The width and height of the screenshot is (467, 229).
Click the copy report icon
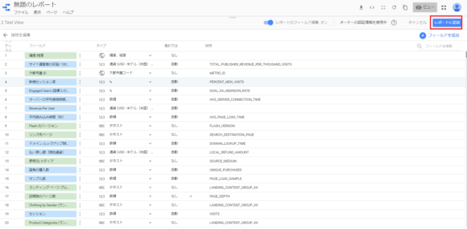pyautogui.click(x=405, y=7)
